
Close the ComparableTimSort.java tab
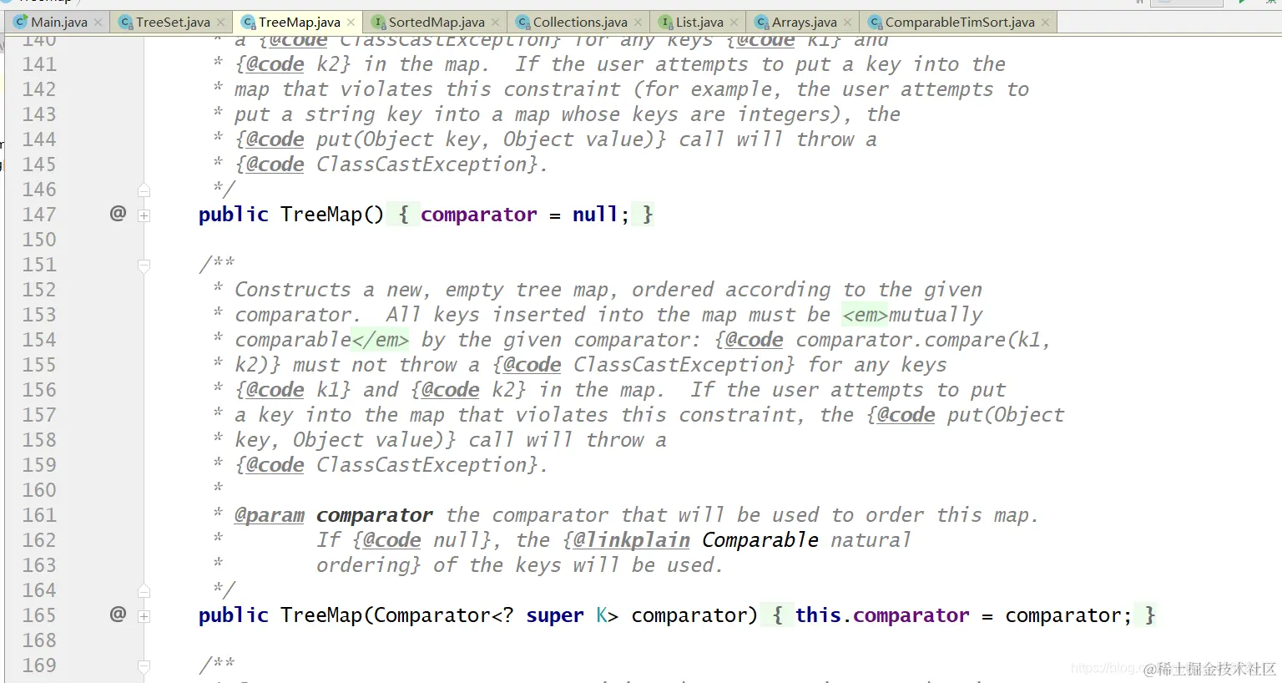1045,23
